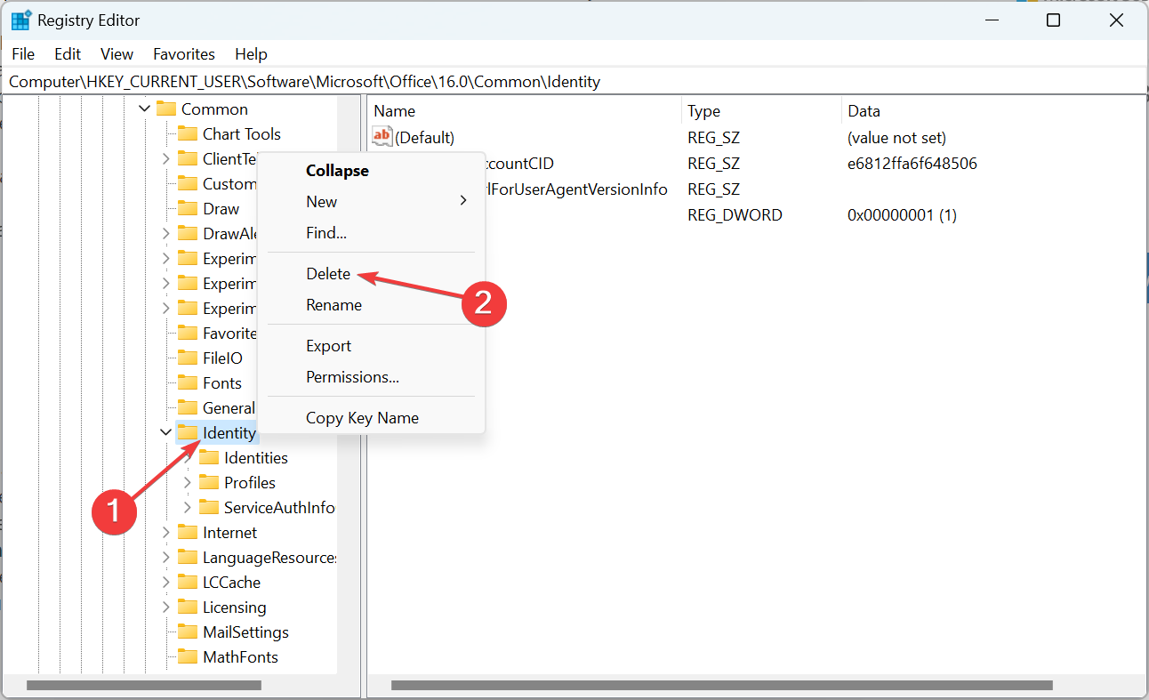Image resolution: width=1149 pixels, height=700 pixels.
Task: Click the Internet key folder icon
Action: (x=187, y=532)
